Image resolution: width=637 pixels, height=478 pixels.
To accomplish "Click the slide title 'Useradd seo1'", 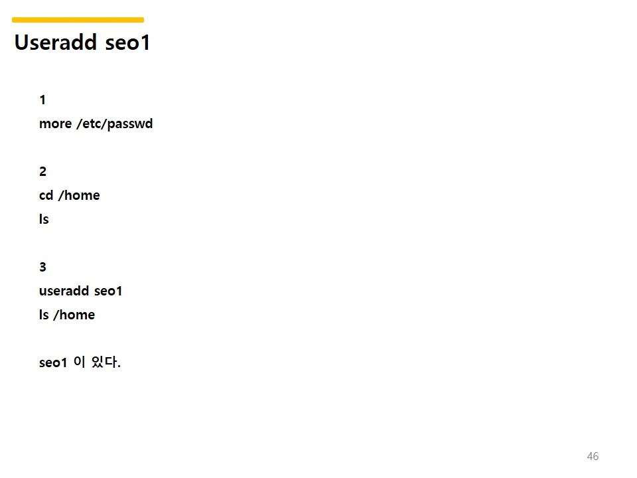I will (82, 43).
